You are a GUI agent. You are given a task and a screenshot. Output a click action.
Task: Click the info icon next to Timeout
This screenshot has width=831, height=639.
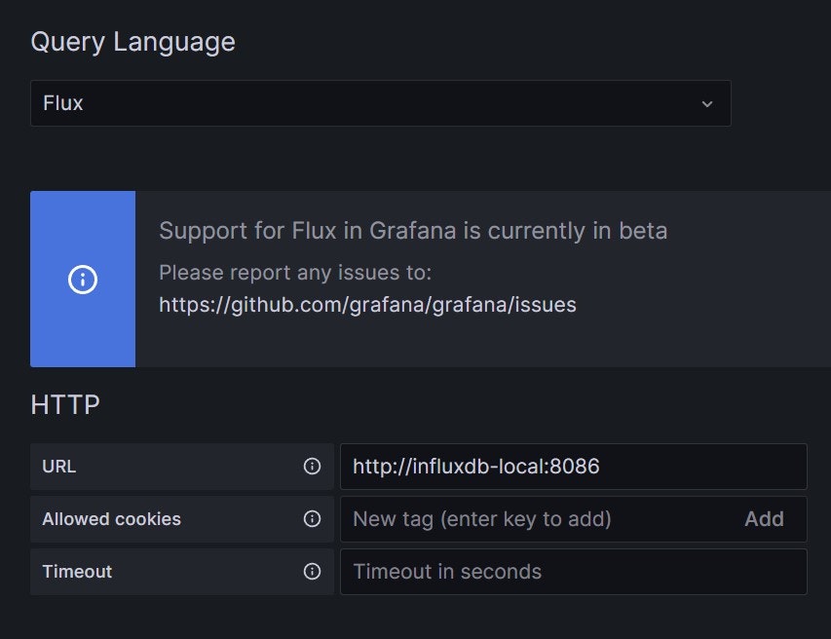pos(312,572)
